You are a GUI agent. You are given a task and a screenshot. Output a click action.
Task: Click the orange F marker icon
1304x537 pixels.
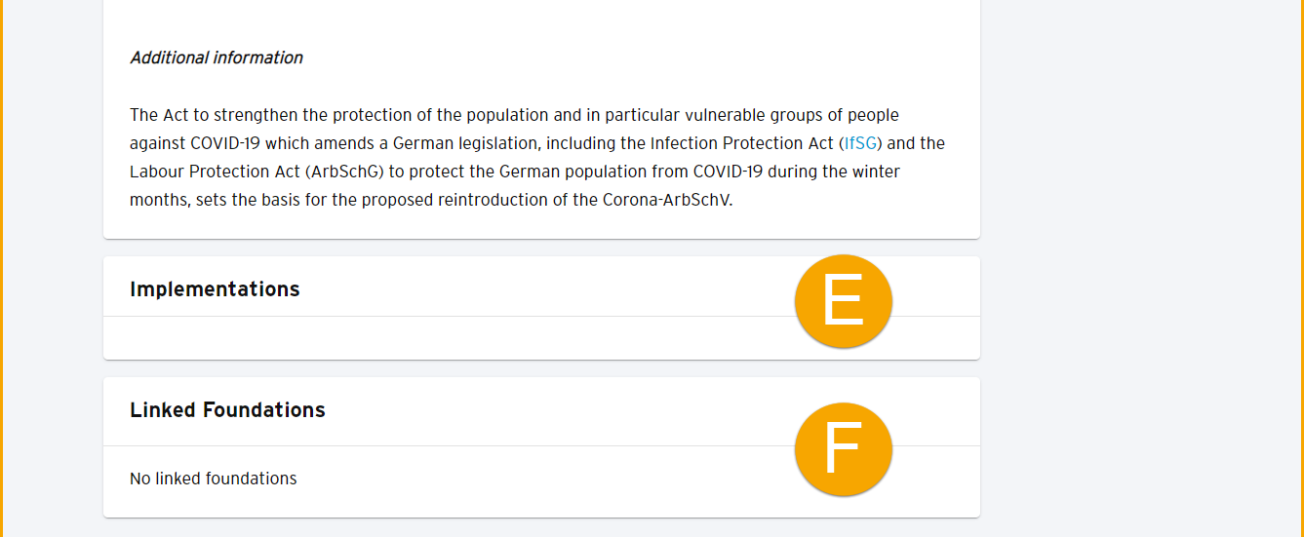click(x=844, y=448)
